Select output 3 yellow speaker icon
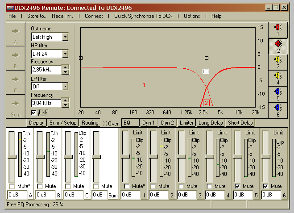The image size is (294, 213). (278, 63)
